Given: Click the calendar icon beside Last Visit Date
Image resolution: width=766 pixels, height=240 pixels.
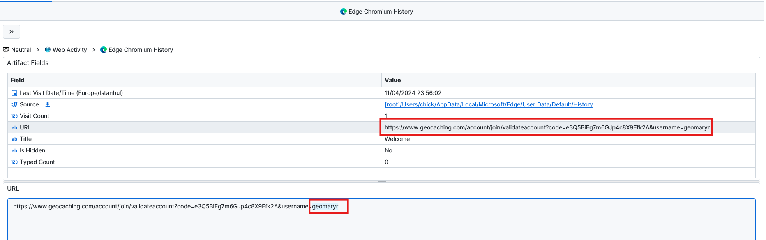Looking at the screenshot, I should 14,93.
